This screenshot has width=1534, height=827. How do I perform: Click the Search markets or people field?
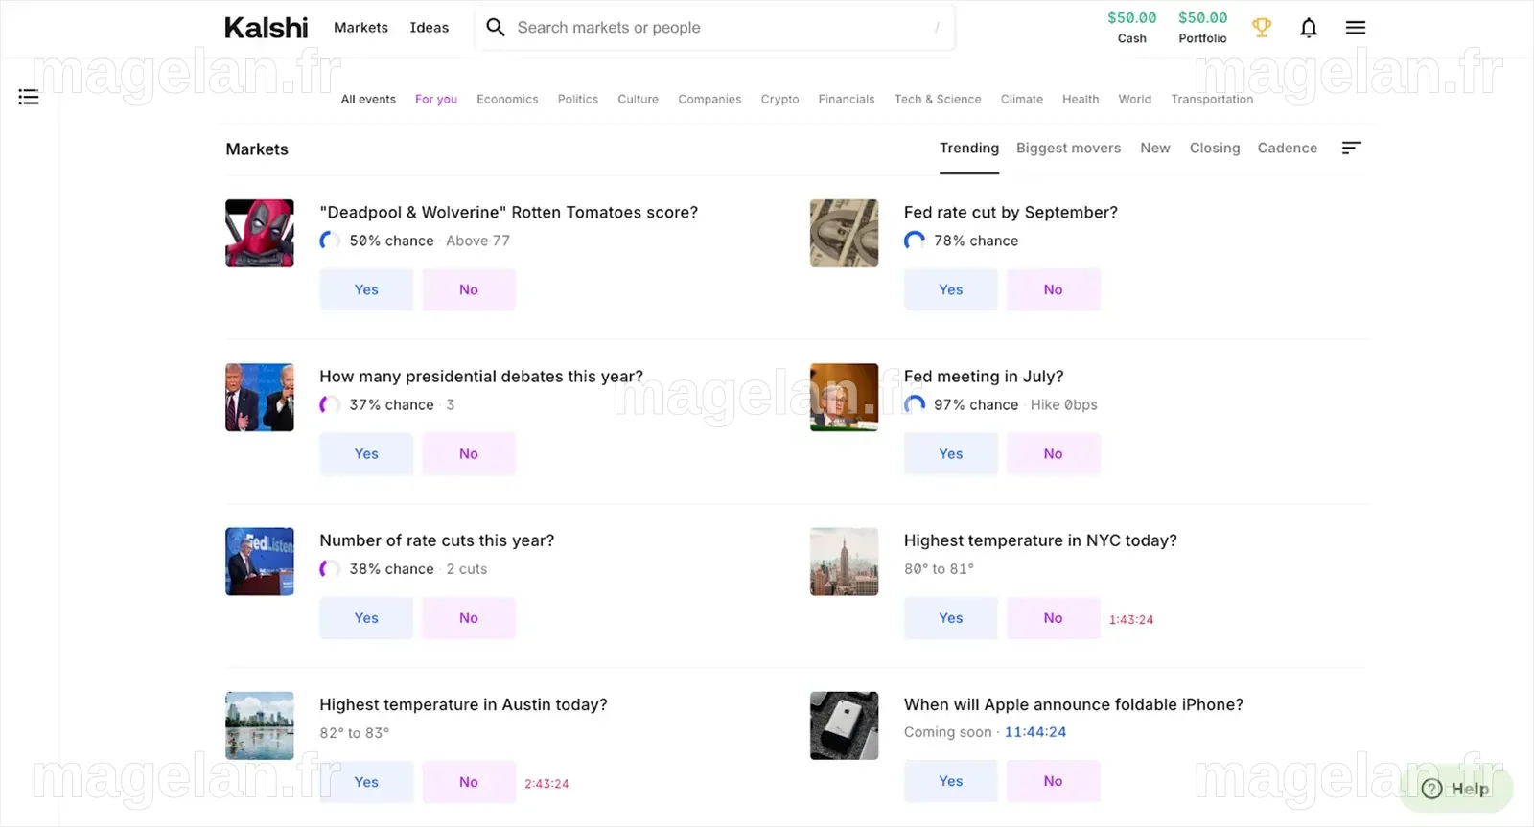714,28
